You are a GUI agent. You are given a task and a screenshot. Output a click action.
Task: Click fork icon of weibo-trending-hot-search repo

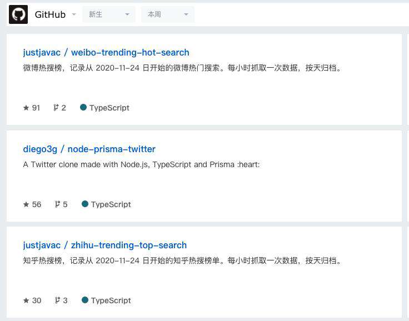pyautogui.click(x=56, y=107)
